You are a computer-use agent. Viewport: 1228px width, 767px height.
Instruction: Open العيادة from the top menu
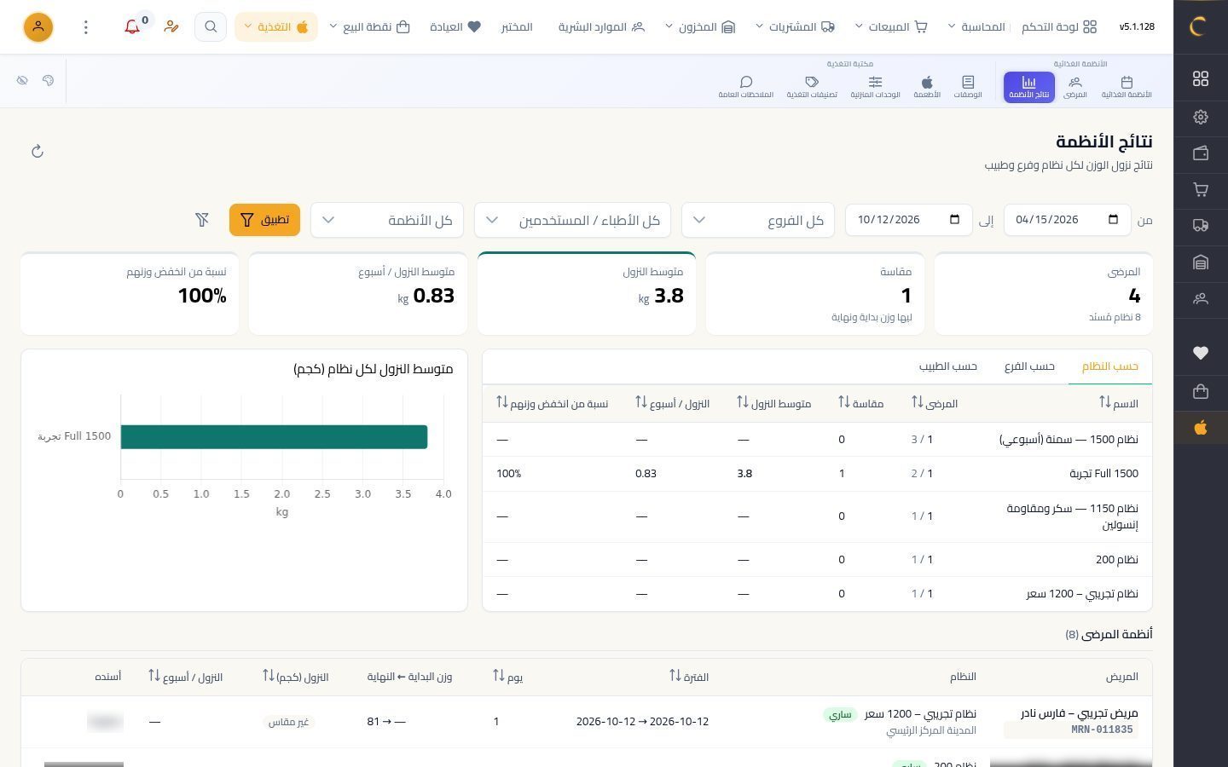(x=455, y=27)
